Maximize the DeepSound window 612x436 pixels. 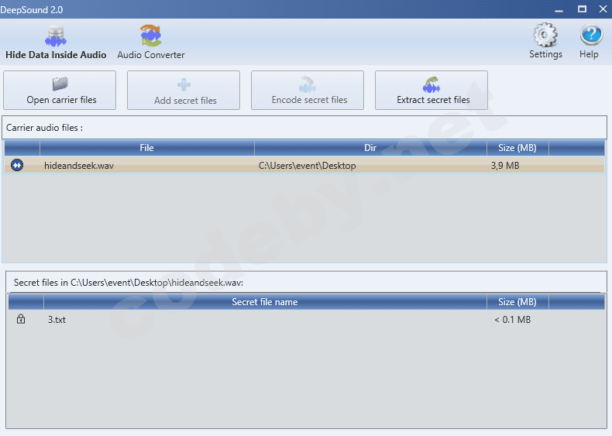582,9
